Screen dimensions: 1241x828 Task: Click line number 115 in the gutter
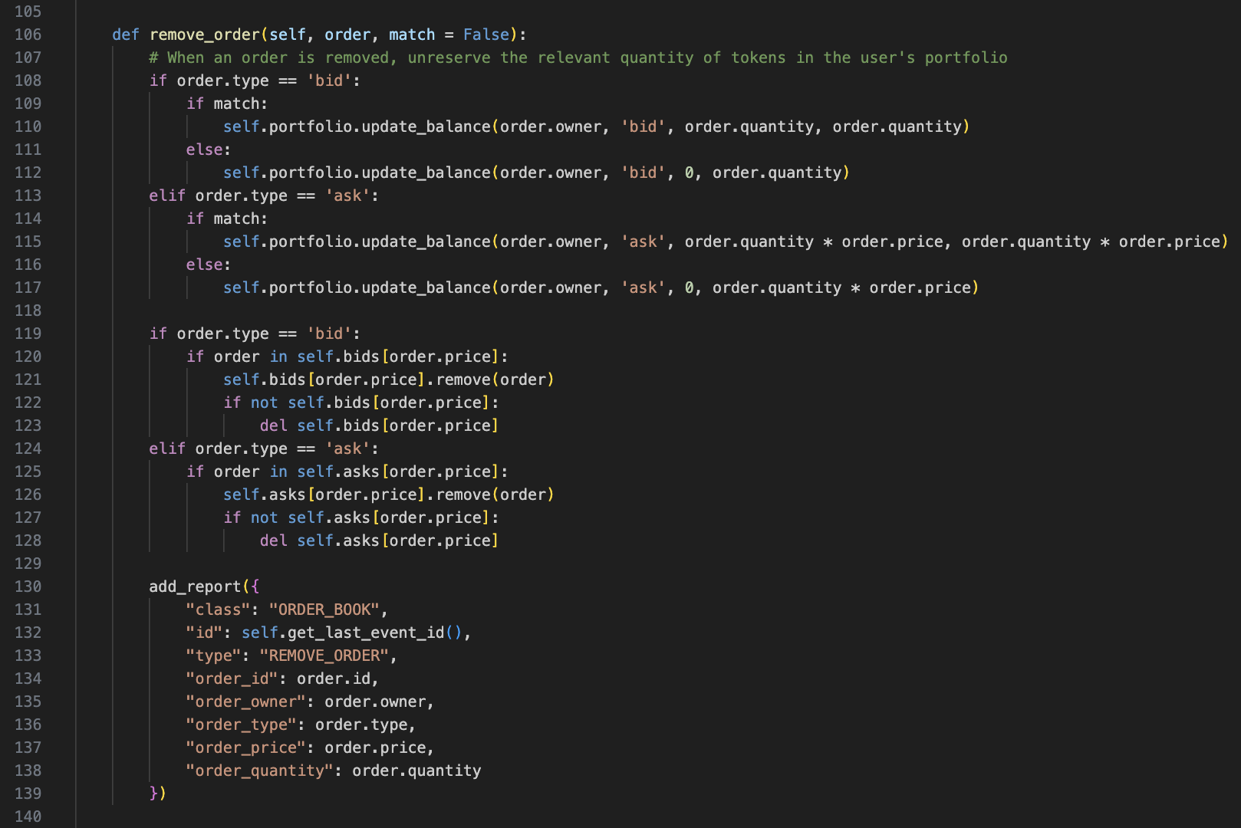28,242
